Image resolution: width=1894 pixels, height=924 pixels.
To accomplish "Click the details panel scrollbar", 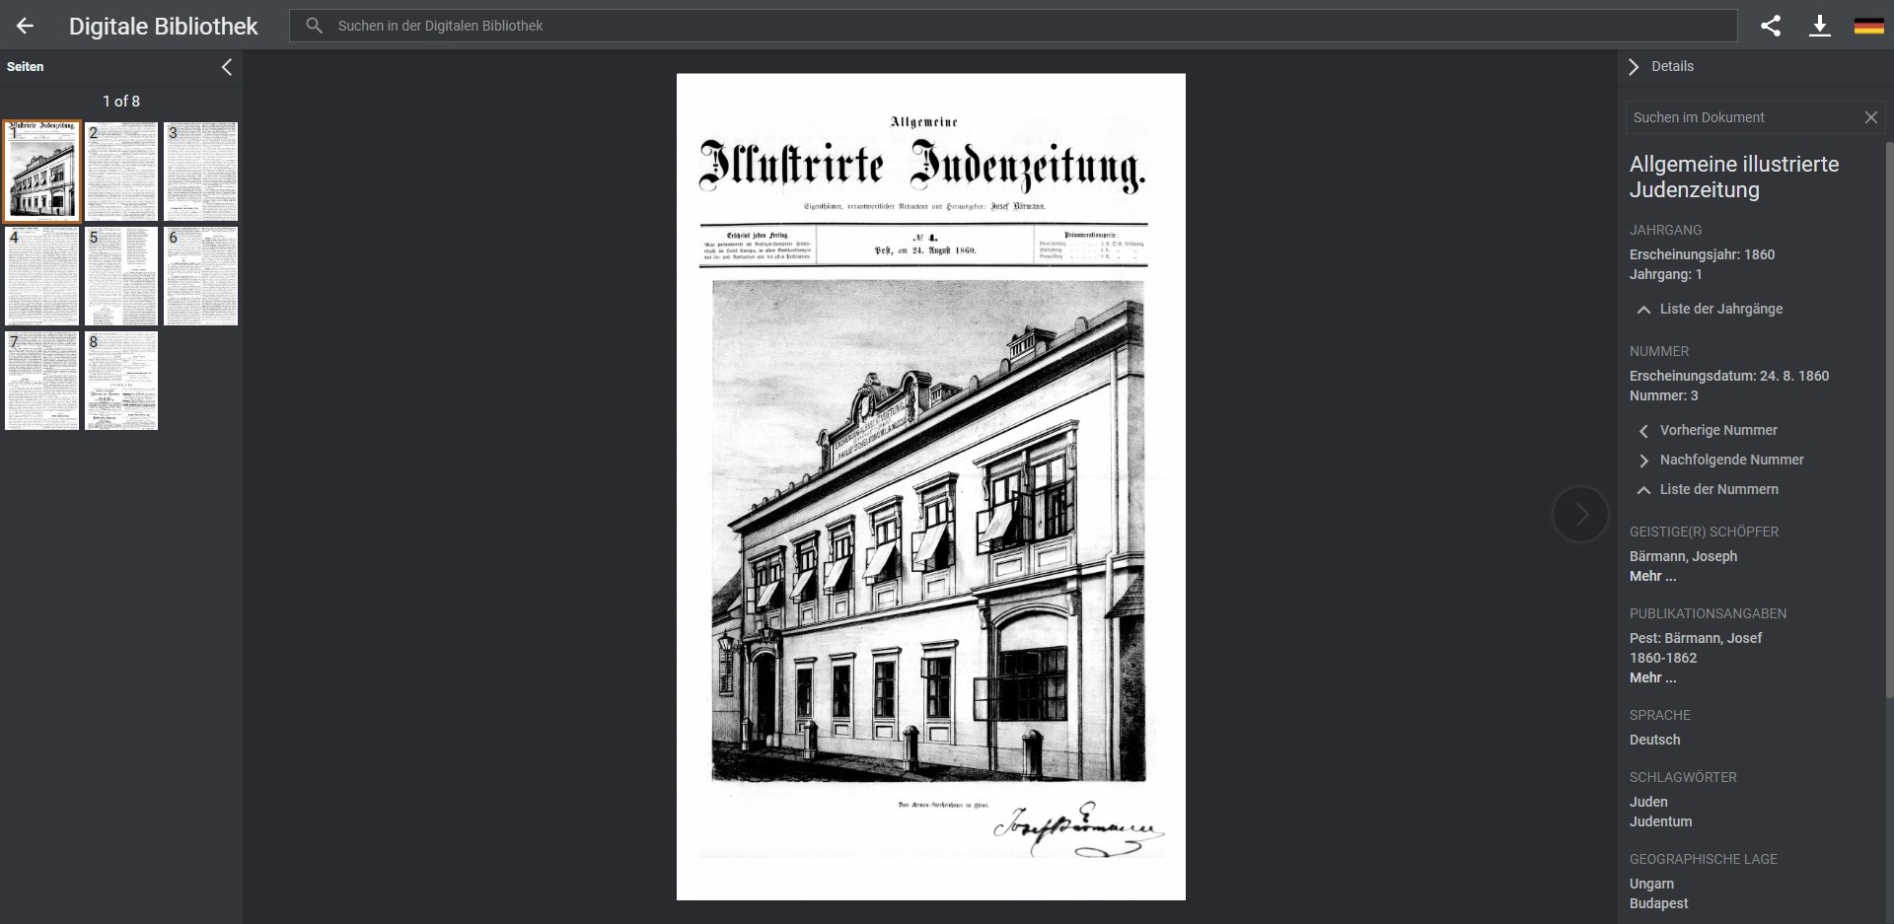I will coord(1889,419).
